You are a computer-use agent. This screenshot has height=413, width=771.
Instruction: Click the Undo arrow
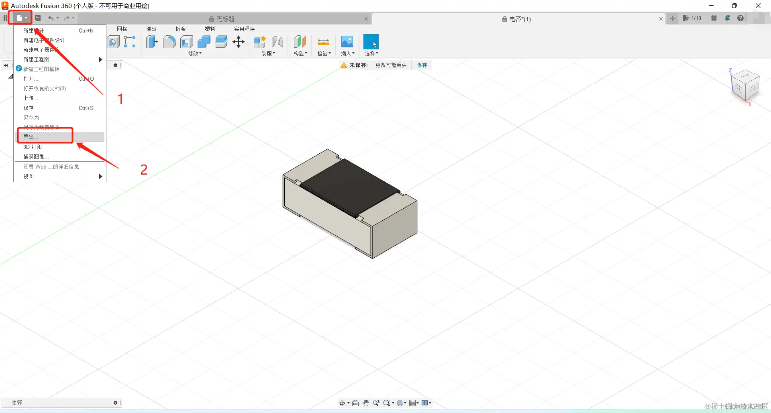coord(51,18)
